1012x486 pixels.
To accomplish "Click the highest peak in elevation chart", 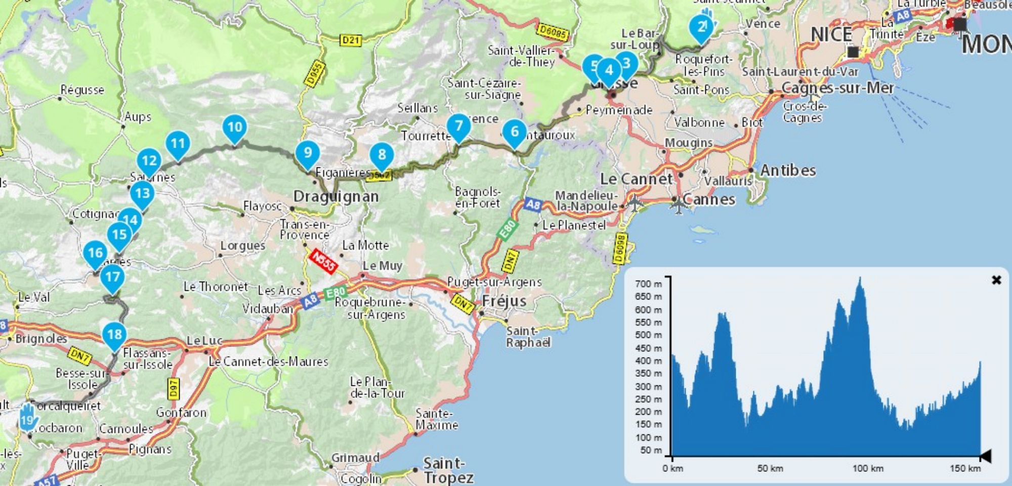I will (860, 278).
